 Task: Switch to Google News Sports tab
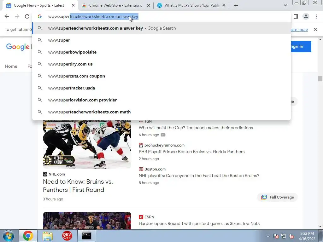point(39,5)
